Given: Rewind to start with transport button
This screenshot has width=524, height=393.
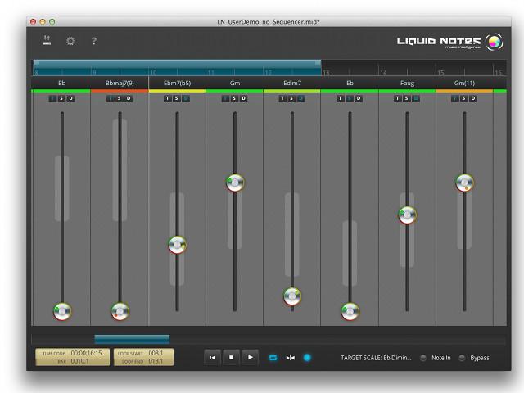Looking at the screenshot, I should point(213,357).
